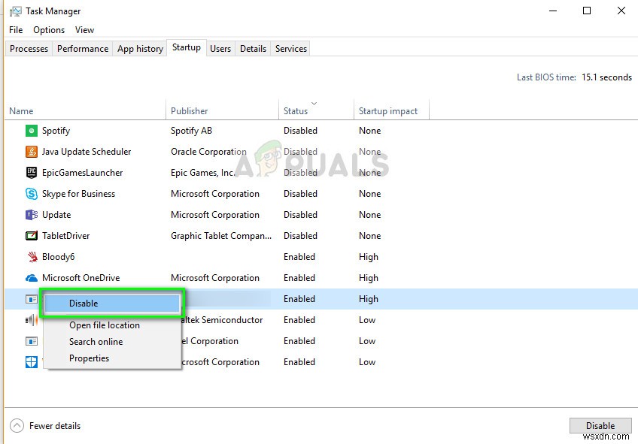Switch to the Details tab

[x=253, y=48]
